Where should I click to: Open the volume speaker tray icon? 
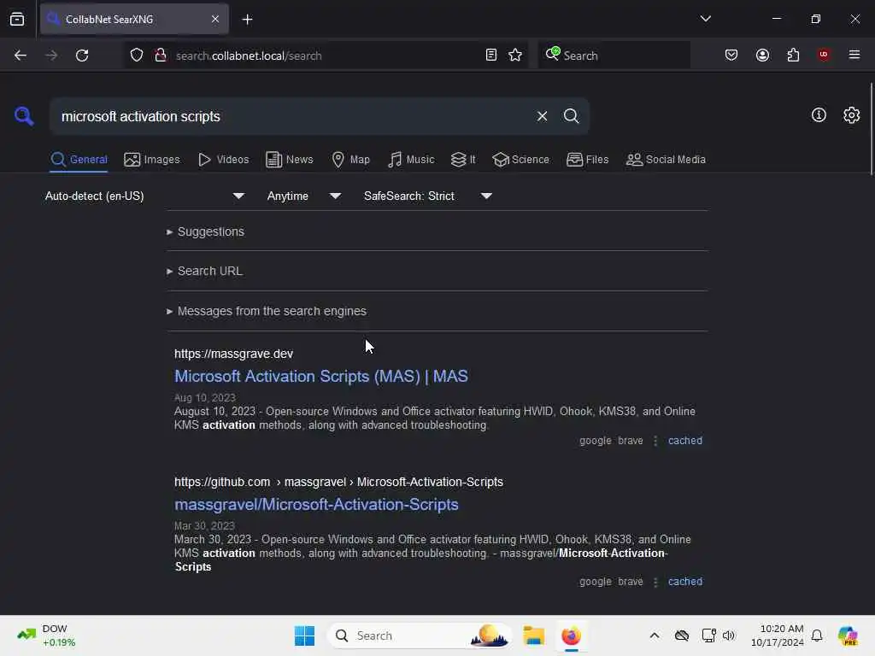coord(728,635)
